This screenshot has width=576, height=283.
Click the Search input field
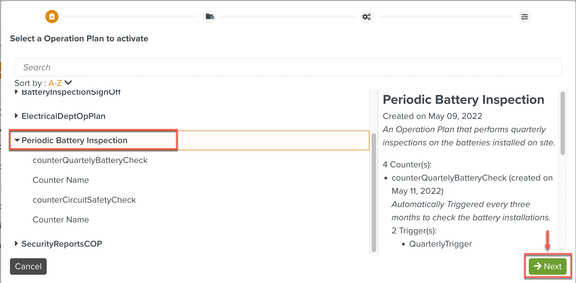click(x=288, y=67)
